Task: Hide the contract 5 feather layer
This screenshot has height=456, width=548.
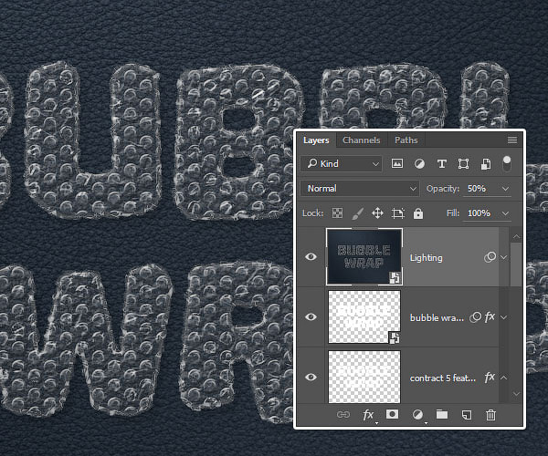Action: click(x=311, y=377)
